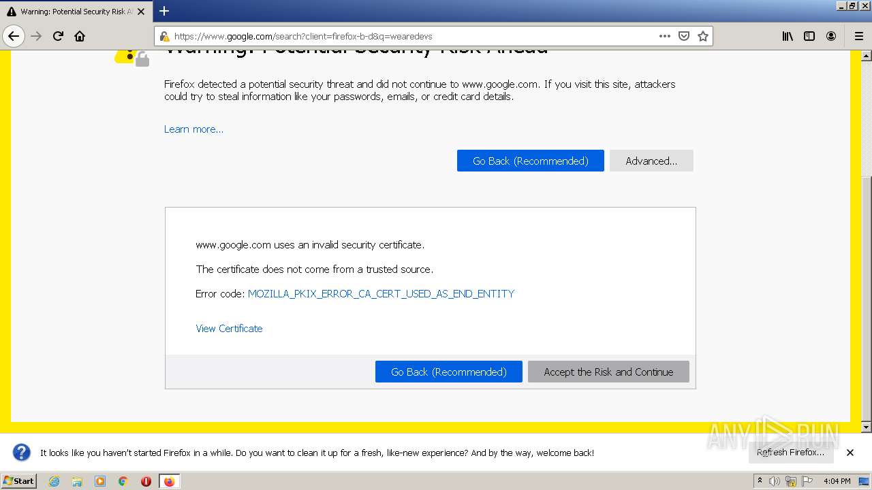Open the MOZILLA_PKIX_ERROR_CA_CERT_USED_AS_END_ENTITY error code link
The image size is (872, 490).
tap(381, 294)
